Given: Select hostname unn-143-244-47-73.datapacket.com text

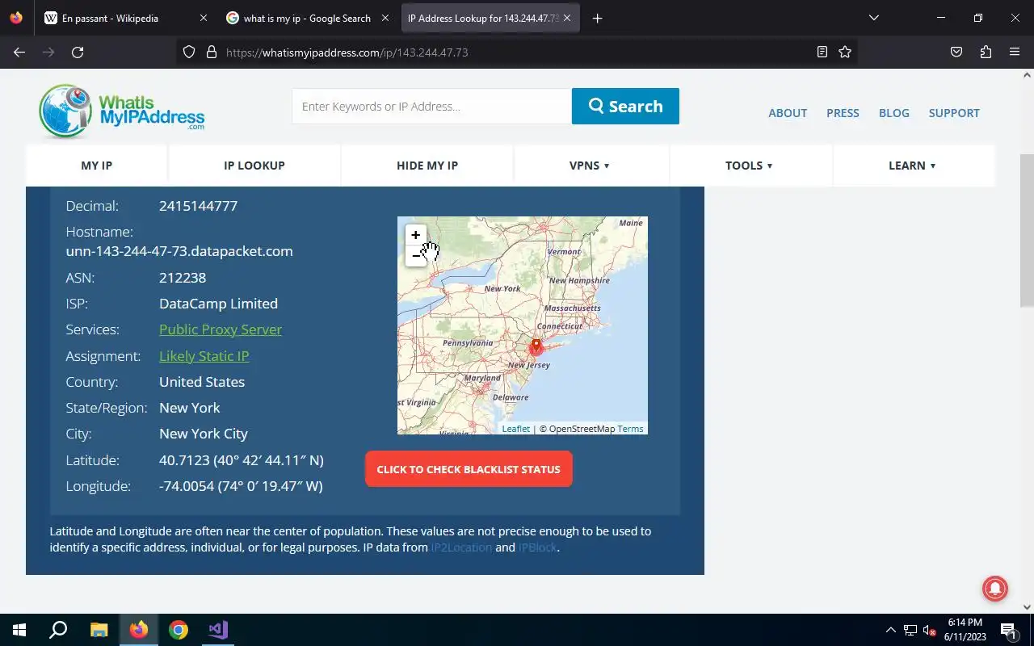Looking at the screenshot, I should pyautogui.click(x=179, y=251).
